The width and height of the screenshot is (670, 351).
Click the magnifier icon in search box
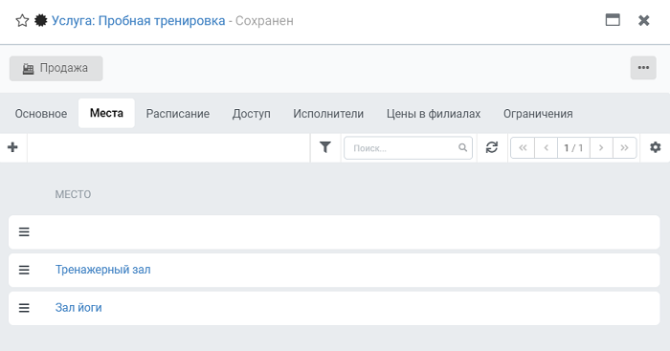462,147
